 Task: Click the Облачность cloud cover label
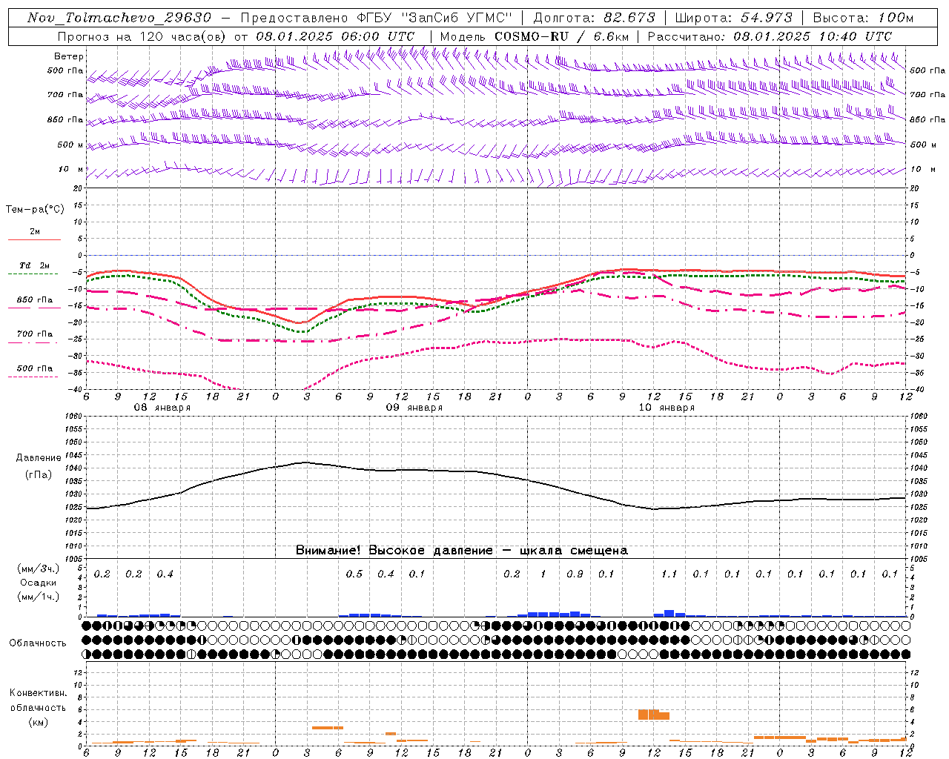pos(38,643)
